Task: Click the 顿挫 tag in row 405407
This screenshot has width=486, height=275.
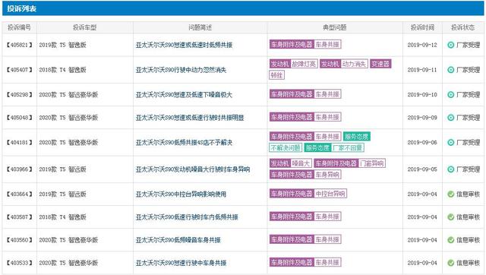Action: pyautogui.click(x=276, y=75)
